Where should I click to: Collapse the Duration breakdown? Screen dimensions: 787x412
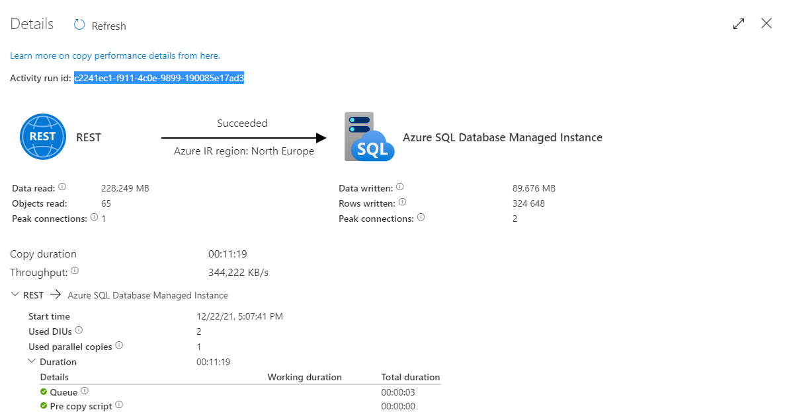pos(31,361)
